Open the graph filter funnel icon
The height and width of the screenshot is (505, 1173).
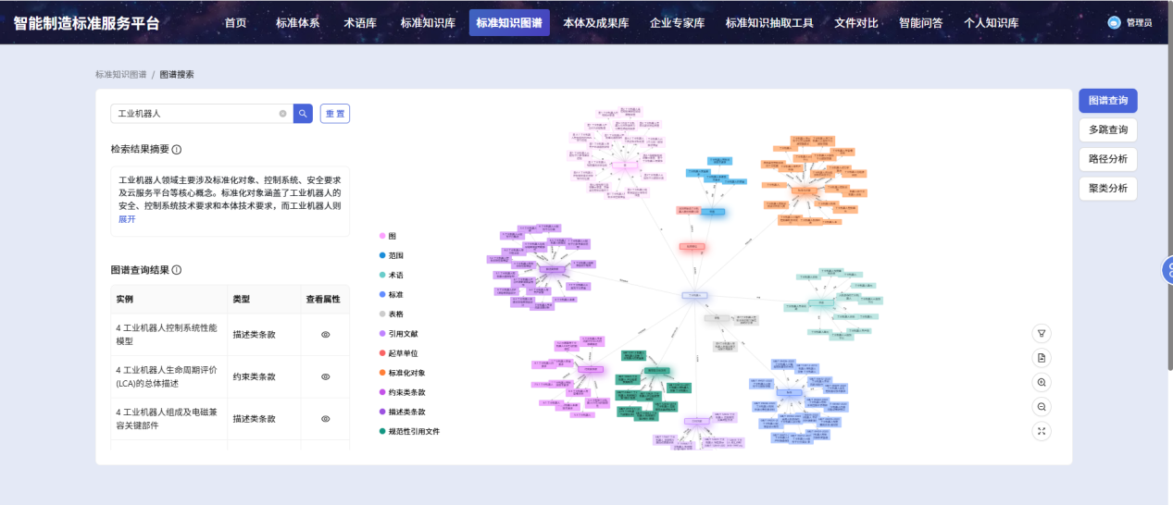(1042, 334)
